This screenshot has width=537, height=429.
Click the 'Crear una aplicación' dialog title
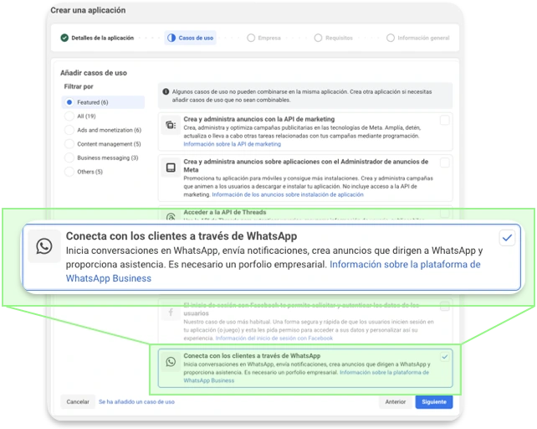88,10
